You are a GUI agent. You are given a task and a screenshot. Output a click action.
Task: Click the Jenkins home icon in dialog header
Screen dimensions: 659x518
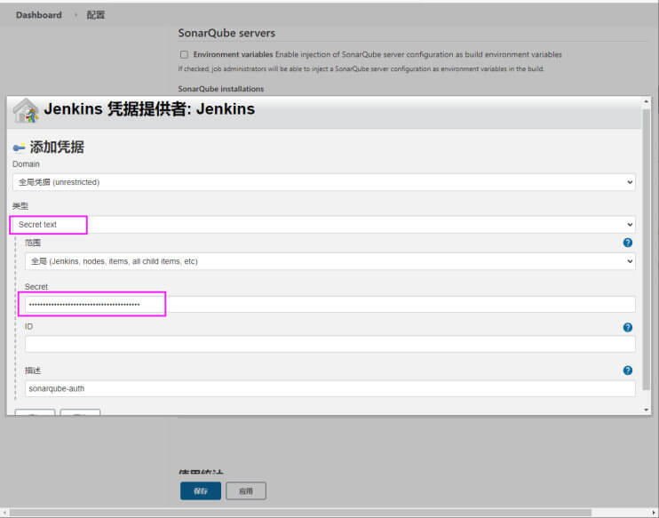point(26,110)
